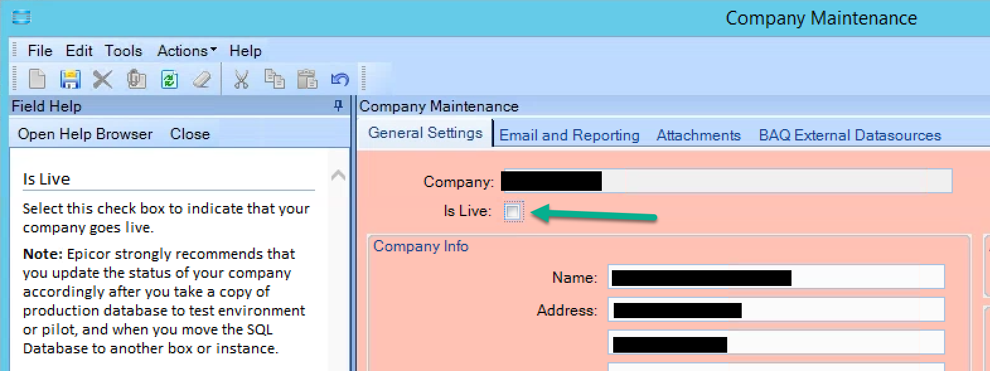The height and width of the screenshot is (371, 990).
Task: Copy selection using the copy icon
Action: point(274,79)
